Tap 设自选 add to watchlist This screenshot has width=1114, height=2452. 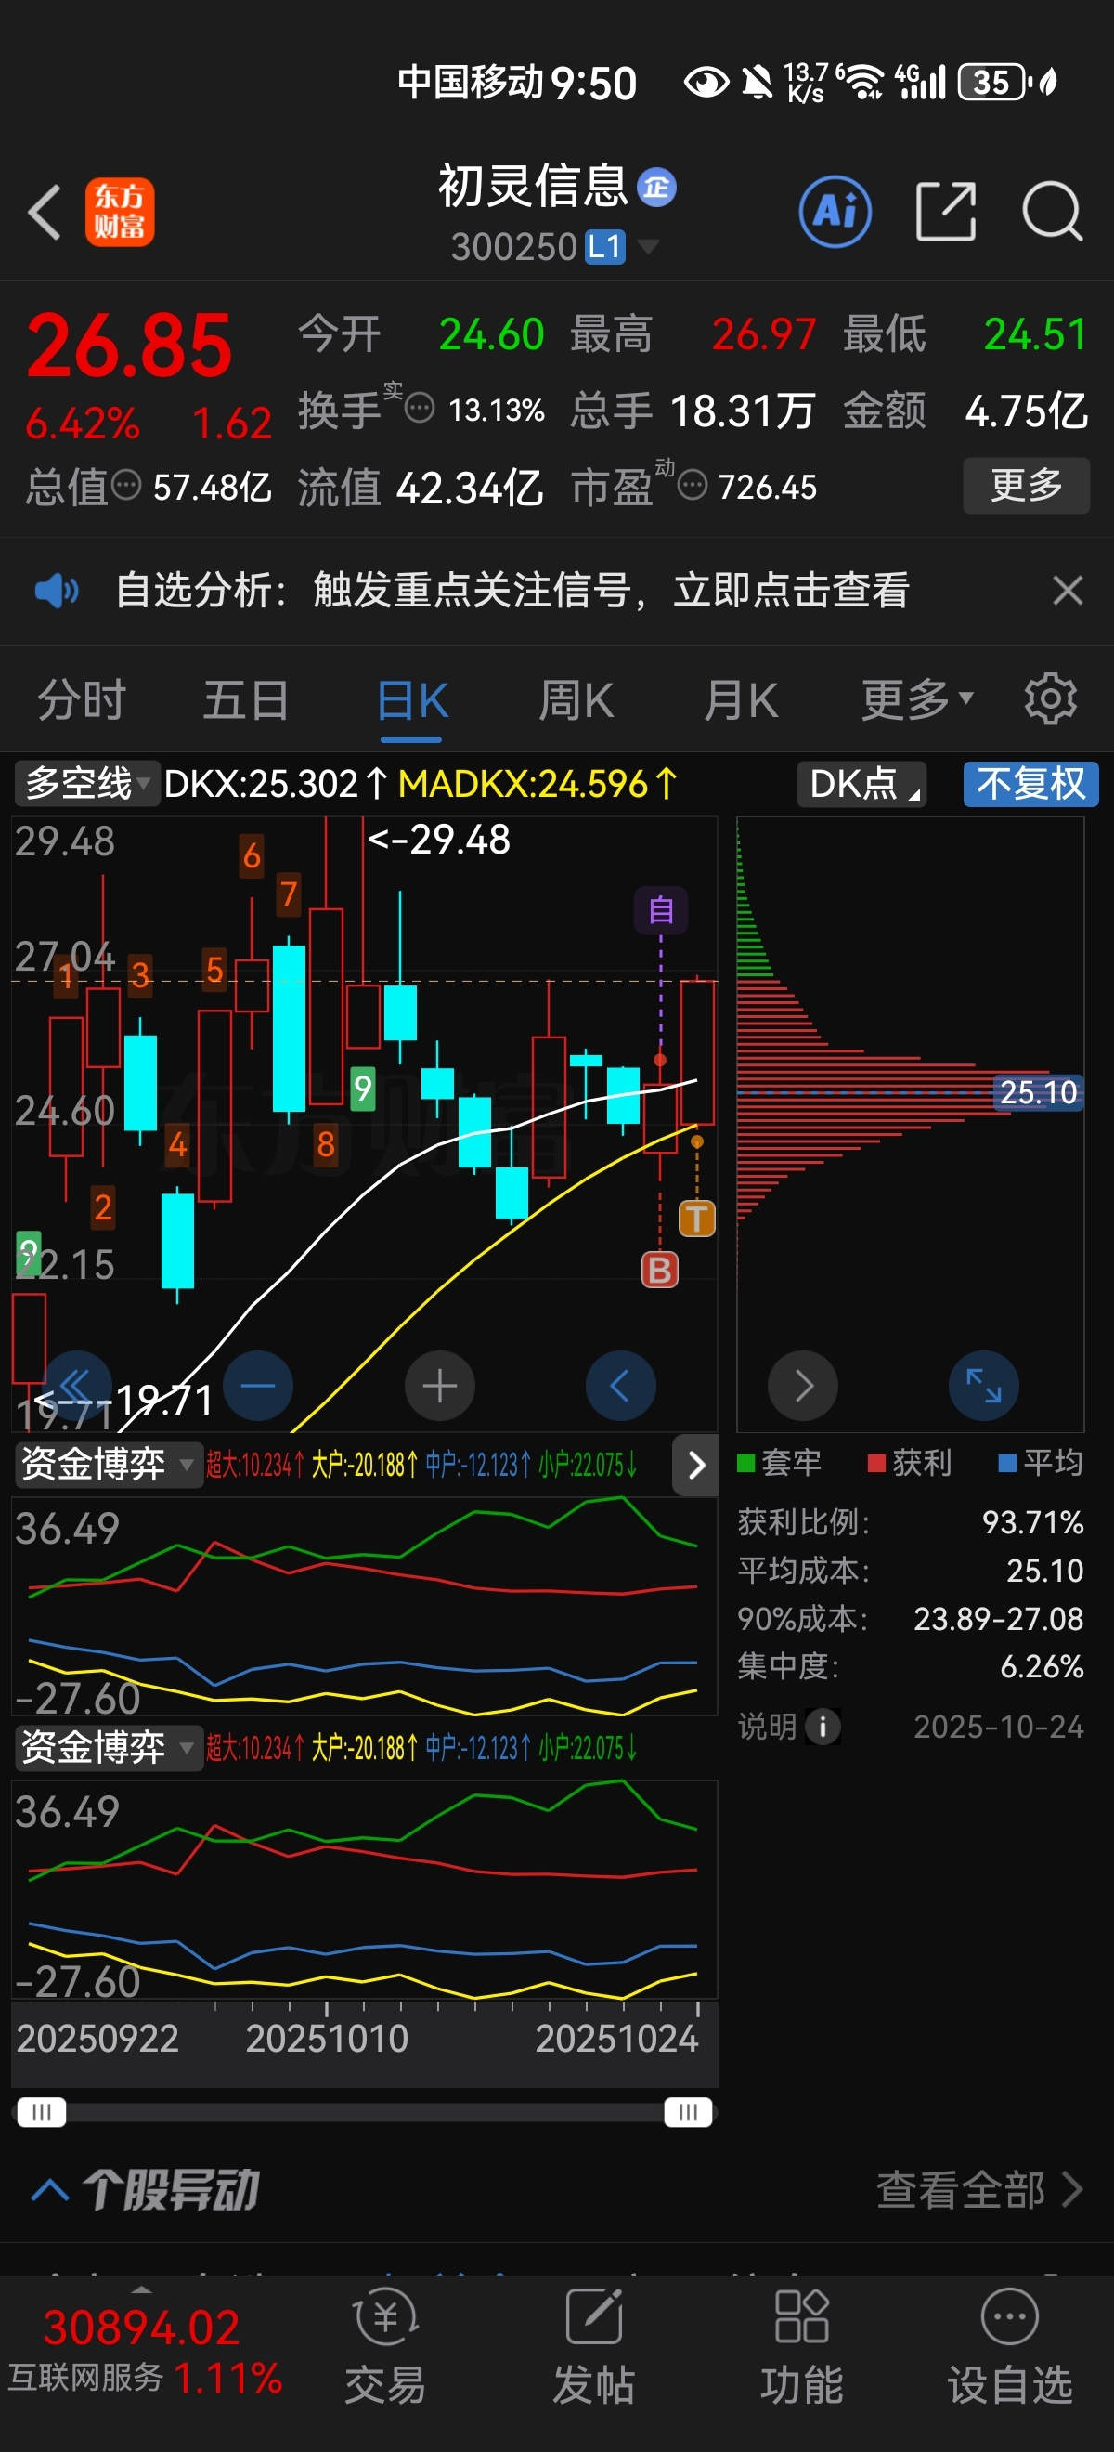coord(1009,2348)
